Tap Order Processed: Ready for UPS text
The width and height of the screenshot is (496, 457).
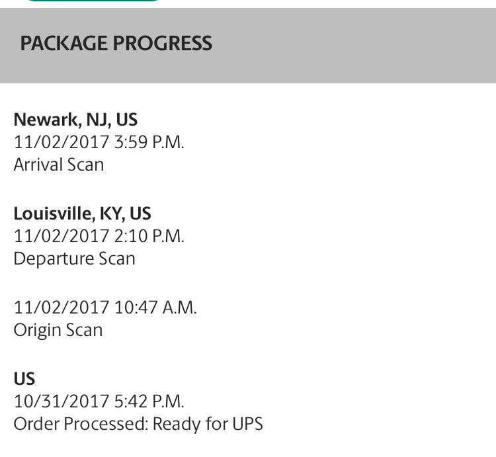(138, 424)
